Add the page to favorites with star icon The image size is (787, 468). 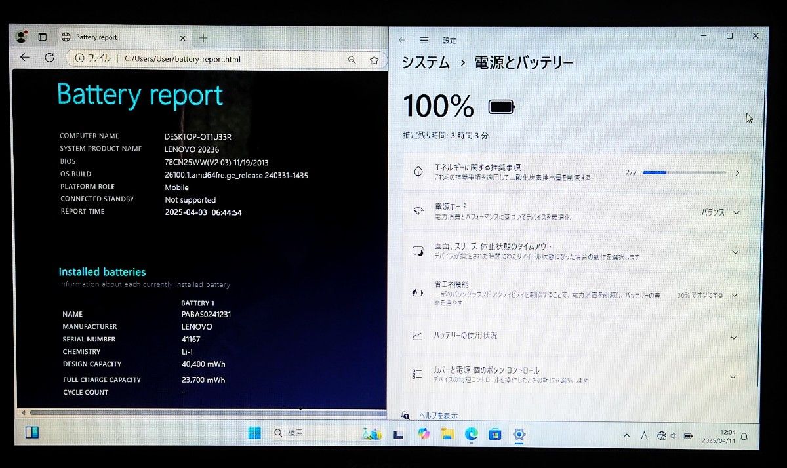click(374, 60)
